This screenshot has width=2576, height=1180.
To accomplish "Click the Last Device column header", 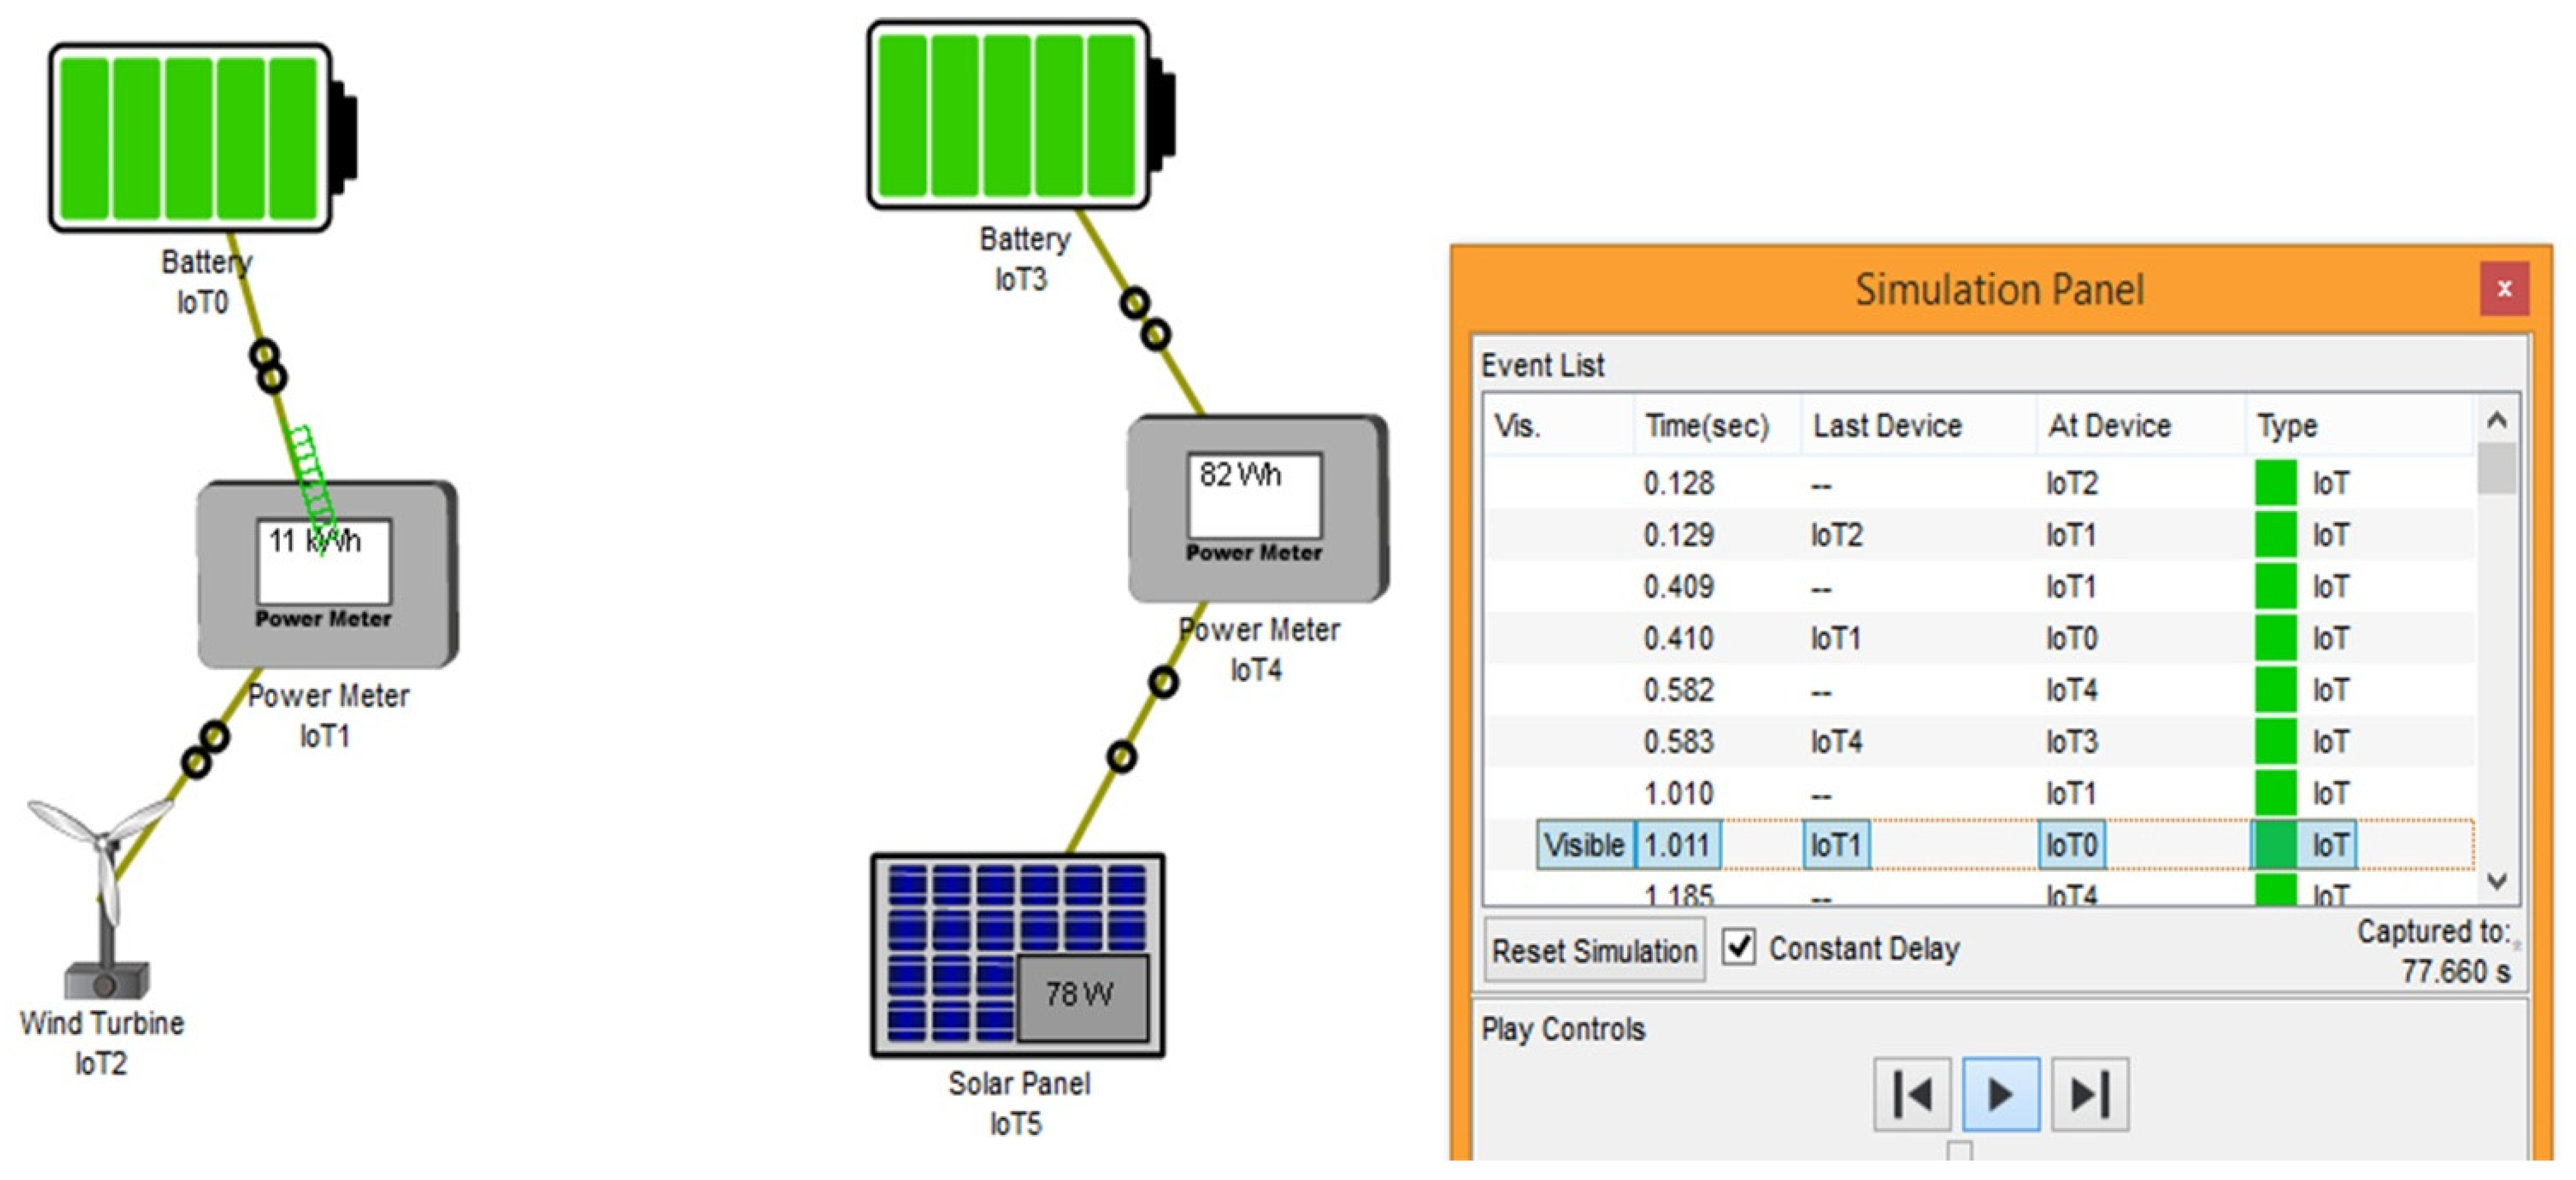I will pos(1887,426).
